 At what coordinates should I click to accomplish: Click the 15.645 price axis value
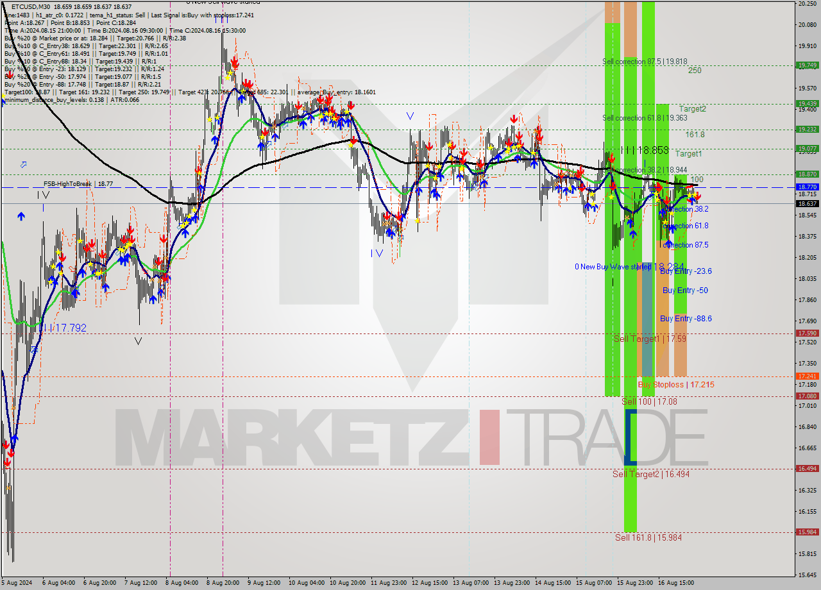click(807, 575)
